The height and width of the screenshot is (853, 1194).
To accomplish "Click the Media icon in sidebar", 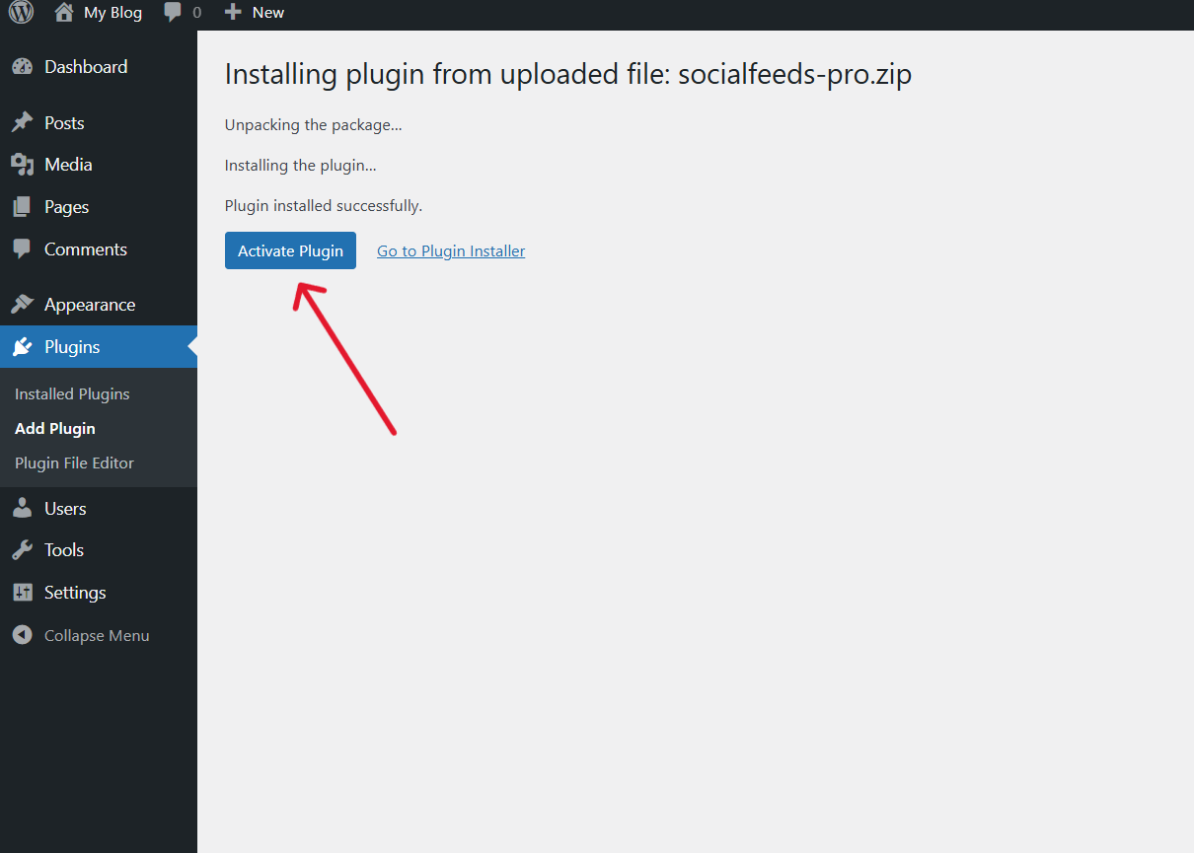I will click(x=22, y=165).
